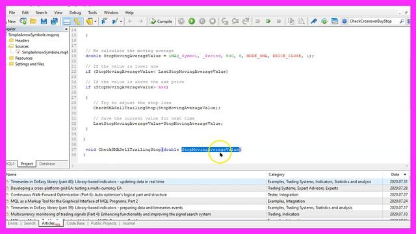416x234 pixels.
Task: Open the File menu
Action: click(12, 12)
